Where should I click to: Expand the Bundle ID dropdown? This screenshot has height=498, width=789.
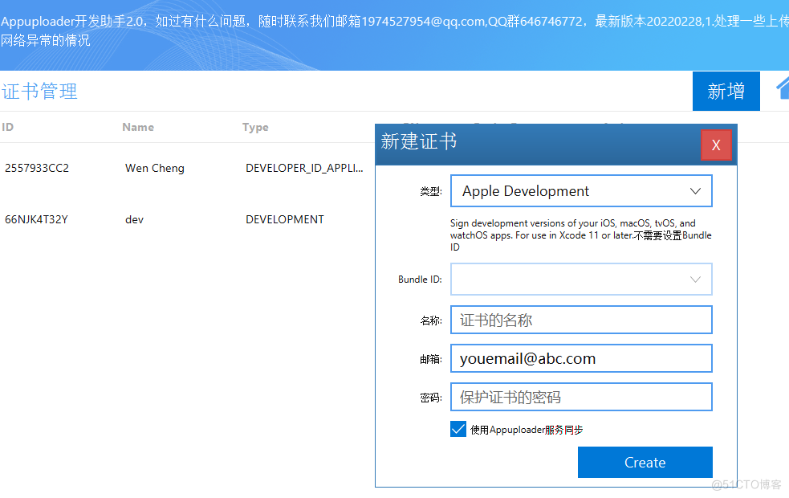coord(581,279)
